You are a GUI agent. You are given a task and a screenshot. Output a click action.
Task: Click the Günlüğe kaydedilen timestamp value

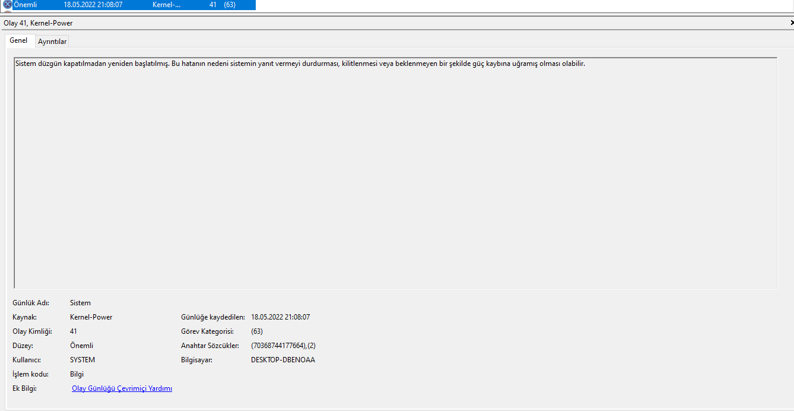pyautogui.click(x=281, y=317)
